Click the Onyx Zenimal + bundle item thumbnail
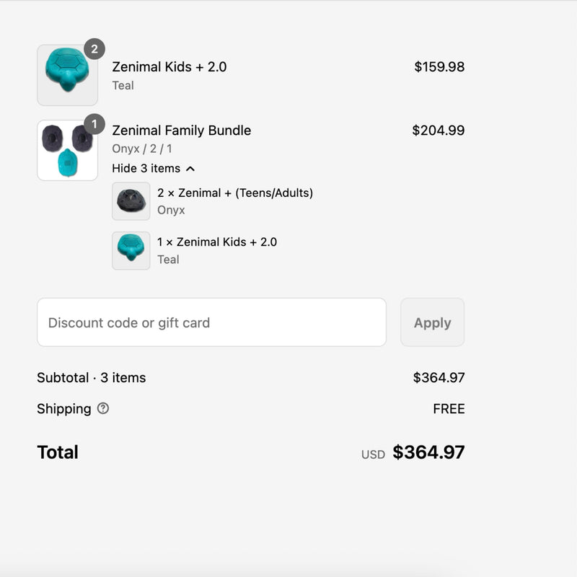The height and width of the screenshot is (577, 577). click(x=131, y=201)
